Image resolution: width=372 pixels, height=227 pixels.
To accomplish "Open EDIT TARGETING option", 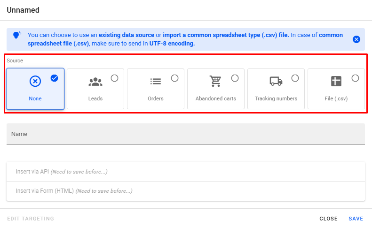I will tap(31, 219).
